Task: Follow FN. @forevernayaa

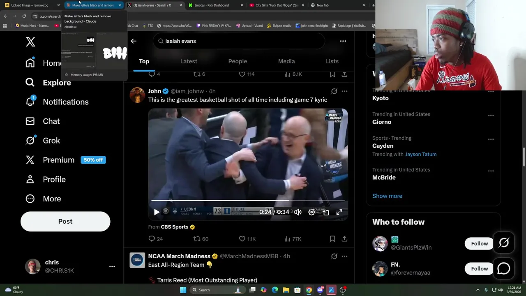Action: coord(479,268)
